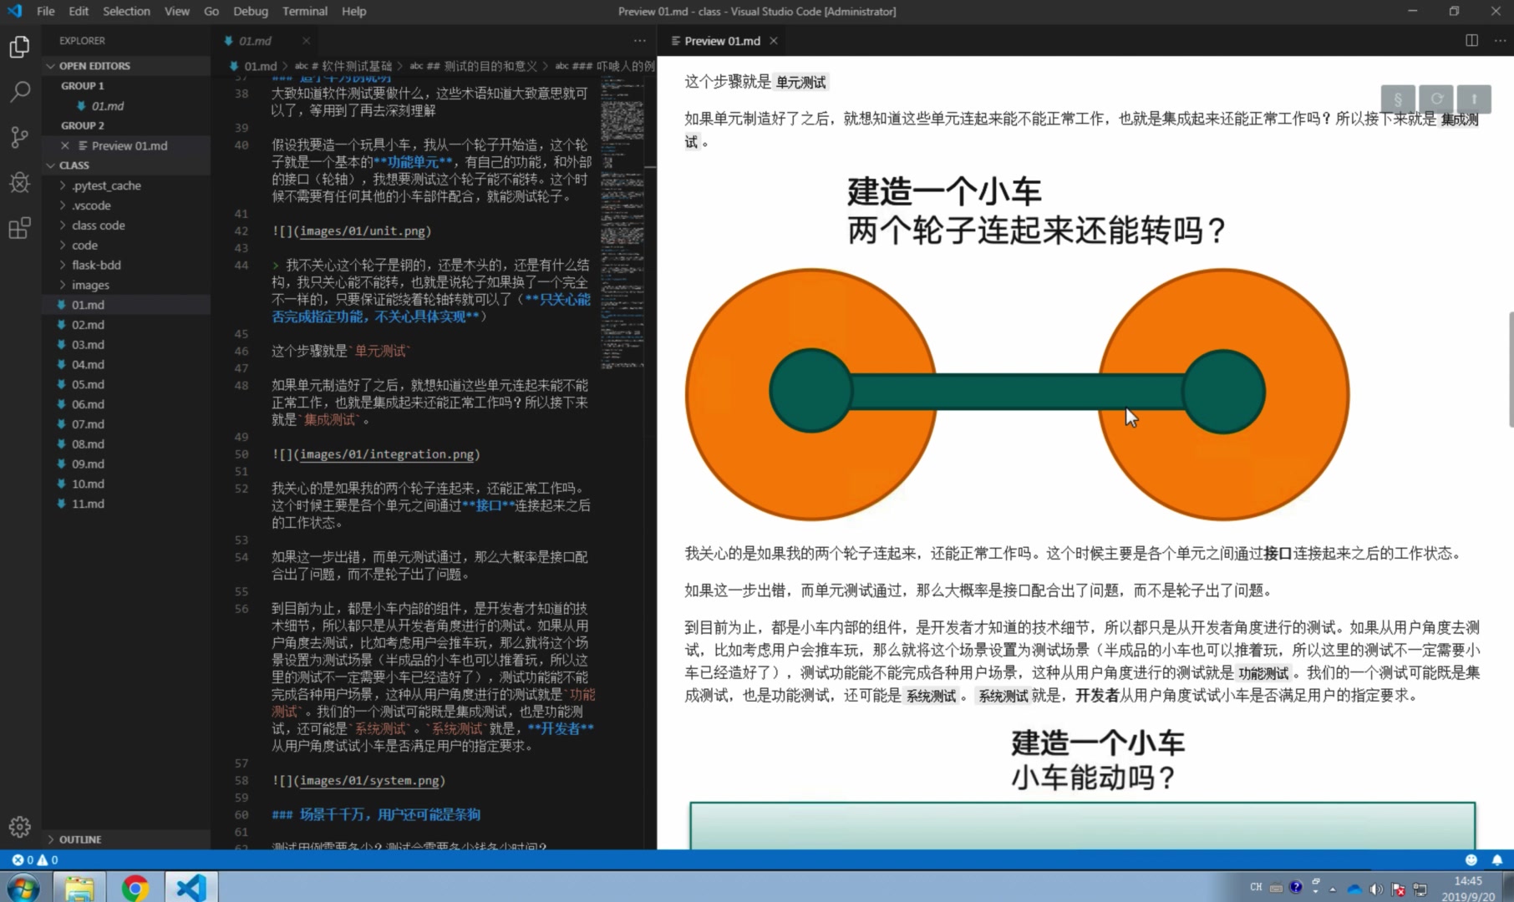Open the Go menu
Viewport: 1514px width, 902px height.
[211, 11]
